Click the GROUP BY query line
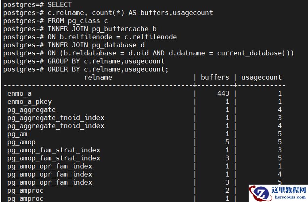 (84, 61)
